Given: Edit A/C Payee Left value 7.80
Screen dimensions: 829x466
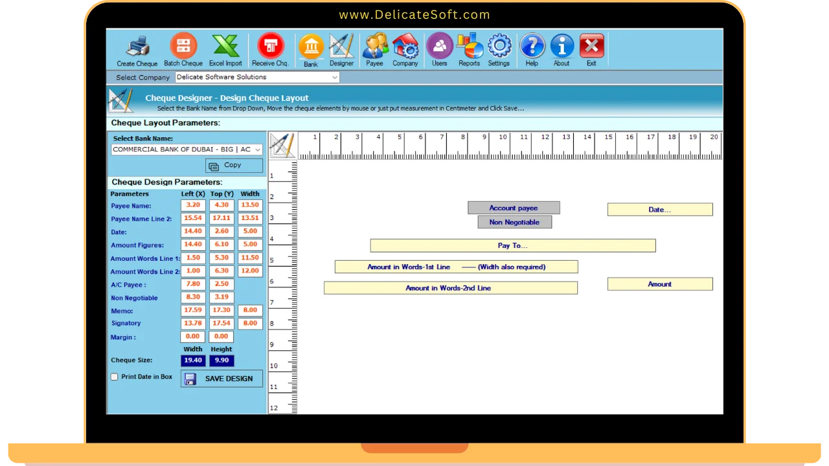Looking at the screenshot, I should point(193,284).
